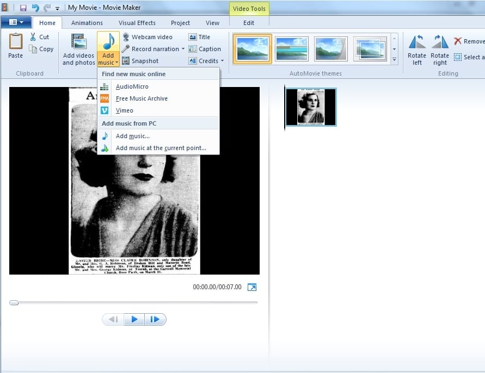Click the Webcam video icon

126,37
